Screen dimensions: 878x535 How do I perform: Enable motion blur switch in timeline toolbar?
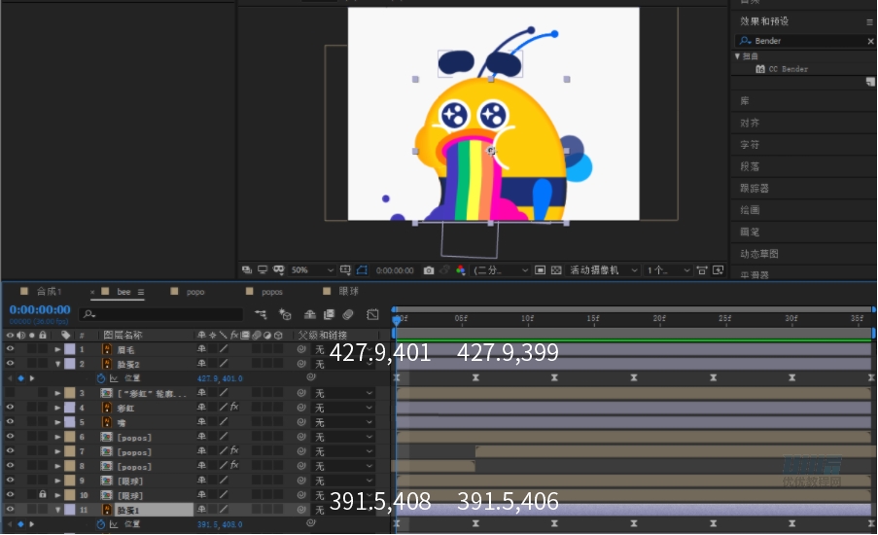point(348,314)
